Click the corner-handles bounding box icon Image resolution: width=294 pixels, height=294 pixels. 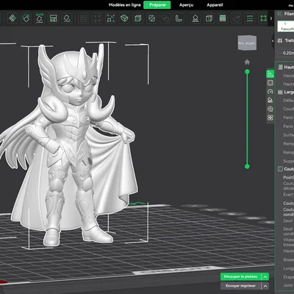point(111,18)
